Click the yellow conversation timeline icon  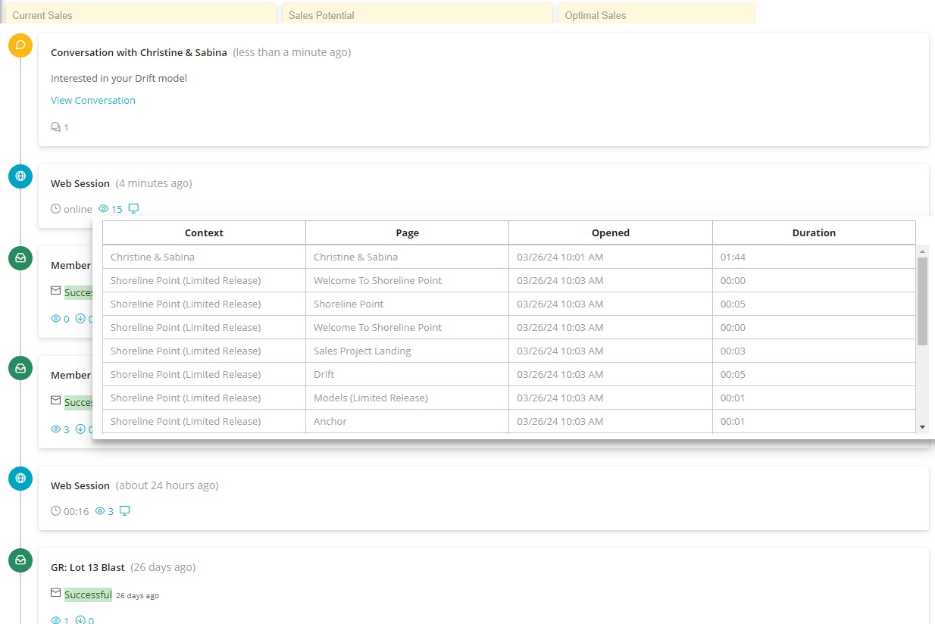(20, 45)
